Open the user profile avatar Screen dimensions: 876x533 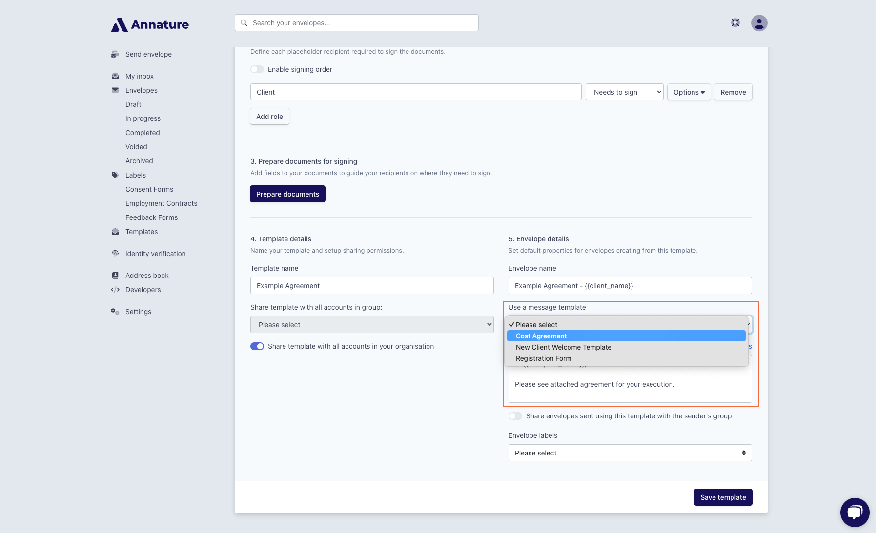[x=759, y=23]
